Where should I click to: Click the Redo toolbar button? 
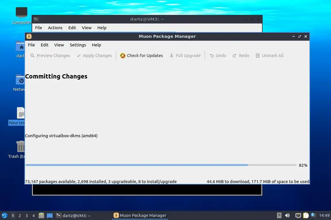coord(241,56)
